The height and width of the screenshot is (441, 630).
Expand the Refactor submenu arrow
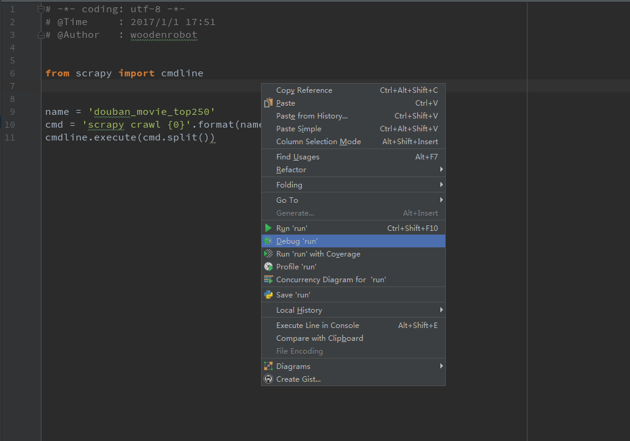click(x=441, y=170)
